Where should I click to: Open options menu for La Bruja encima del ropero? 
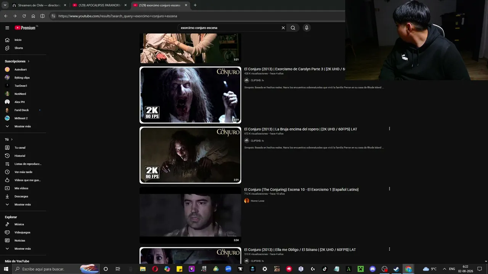click(x=389, y=129)
